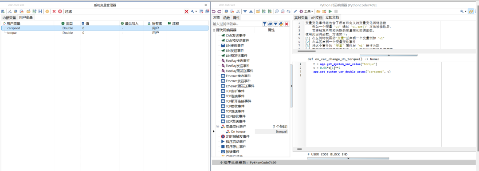Copy selected variable in System Variable Manager

[16, 11]
